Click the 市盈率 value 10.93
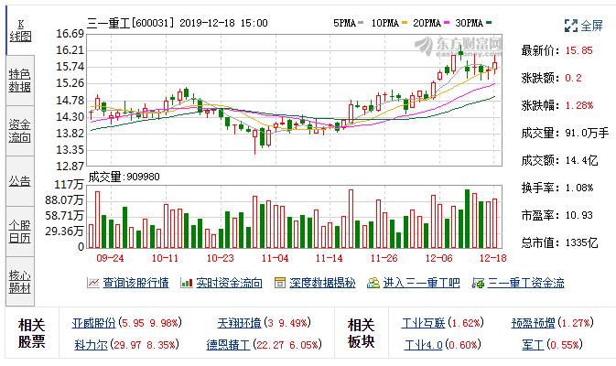The image size is (616, 366). point(579,215)
